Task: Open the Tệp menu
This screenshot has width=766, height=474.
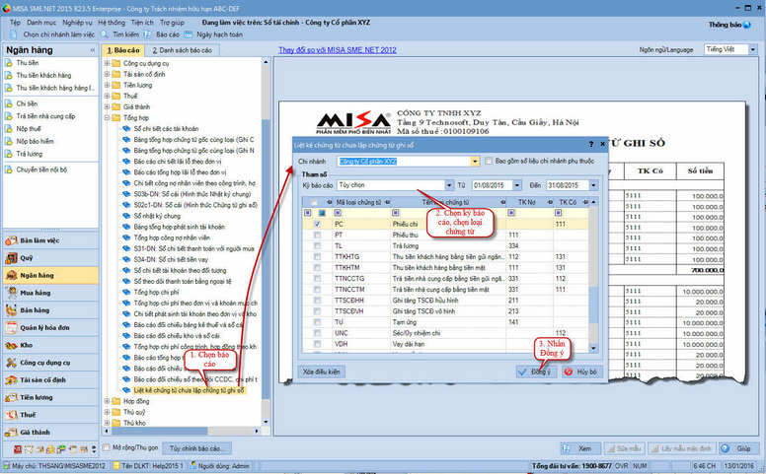Action: pos(15,23)
